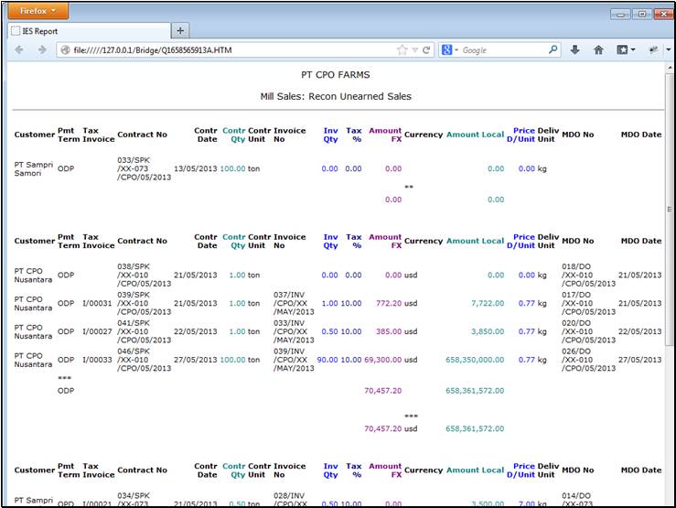Click contract number 038/SPK /XX-010

click(144, 276)
